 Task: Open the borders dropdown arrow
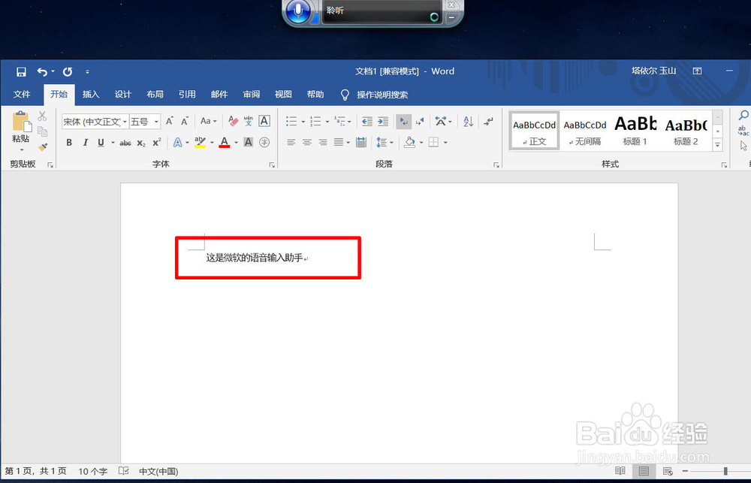(x=445, y=143)
